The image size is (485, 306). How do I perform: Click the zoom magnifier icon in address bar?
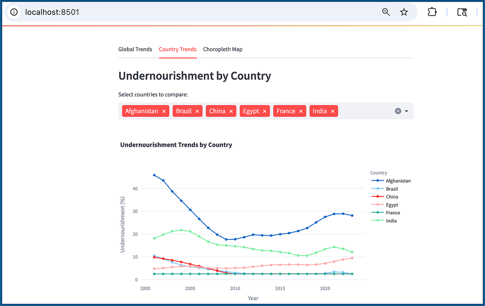[386, 12]
